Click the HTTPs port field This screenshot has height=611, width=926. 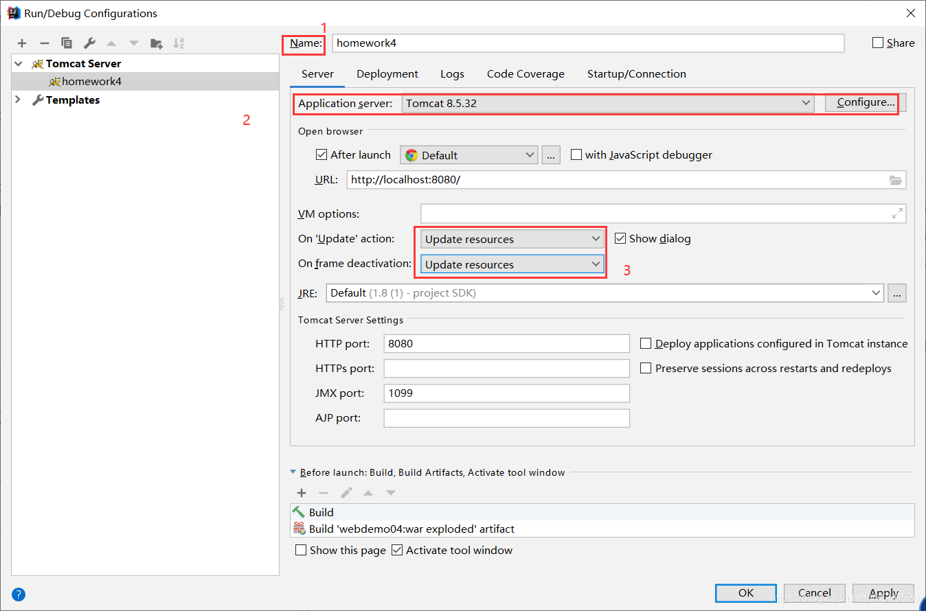[507, 369]
